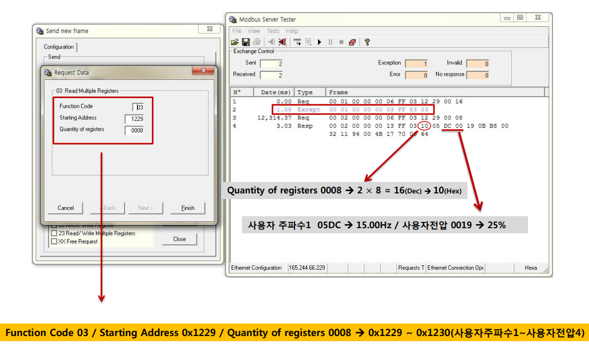Click the Save toolbar icon
Viewport: 589px width, 344px height.
pyautogui.click(x=246, y=42)
